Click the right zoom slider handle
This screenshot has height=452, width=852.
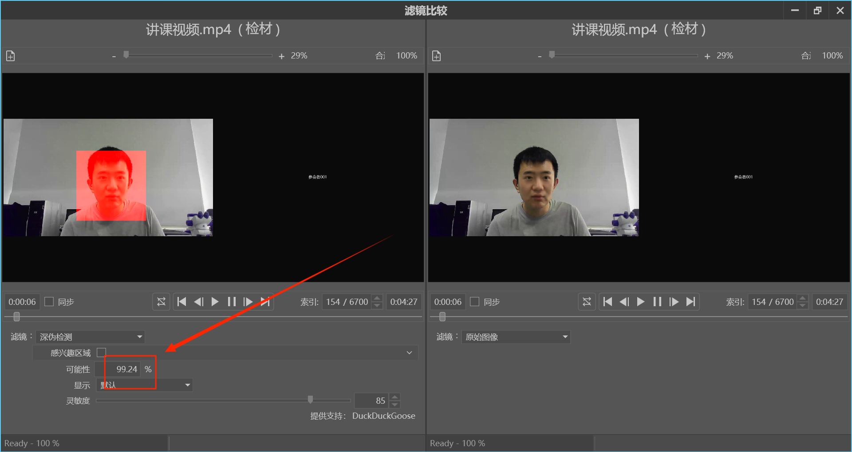pos(552,55)
